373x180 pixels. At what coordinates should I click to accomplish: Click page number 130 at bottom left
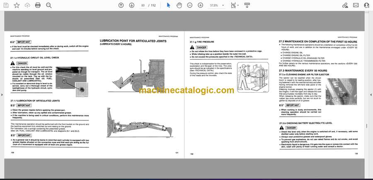(12, 153)
